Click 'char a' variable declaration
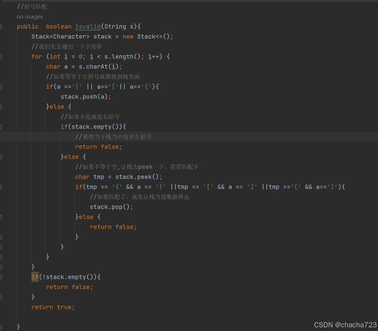Screen dimensions: 378x331 (x=57, y=67)
